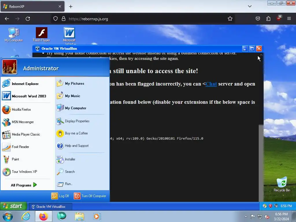Select the Flash Player desktop icon
This screenshot has width=296, height=222.
(42, 35)
